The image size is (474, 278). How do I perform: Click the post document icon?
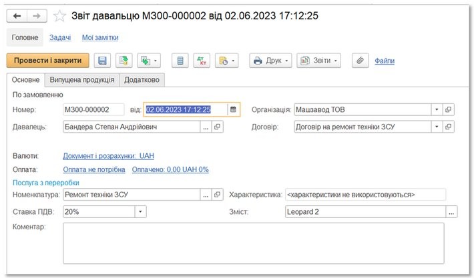coord(124,61)
